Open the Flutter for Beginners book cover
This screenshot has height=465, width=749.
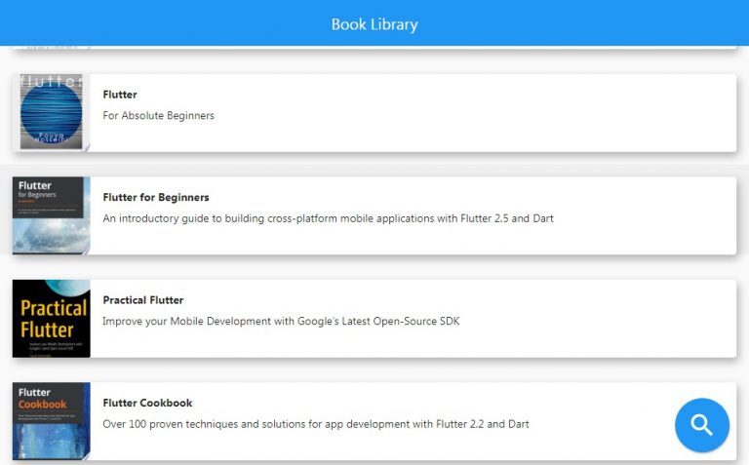[x=51, y=215]
